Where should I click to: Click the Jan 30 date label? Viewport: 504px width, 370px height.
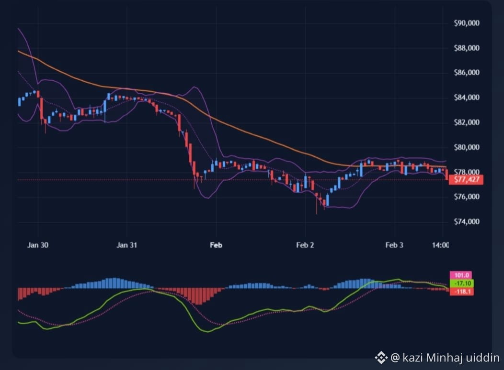click(x=37, y=245)
